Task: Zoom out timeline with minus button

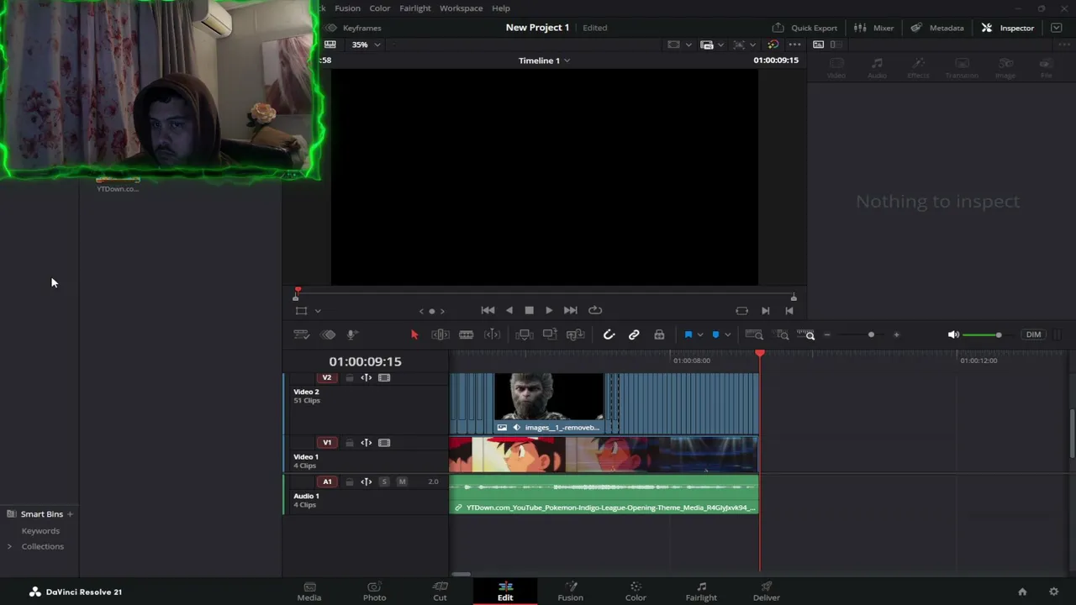Action: click(827, 334)
